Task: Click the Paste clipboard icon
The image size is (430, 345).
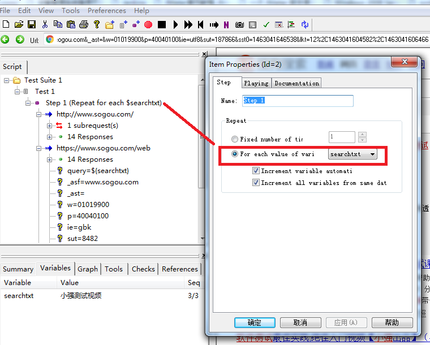Action: click(x=71, y=24)
